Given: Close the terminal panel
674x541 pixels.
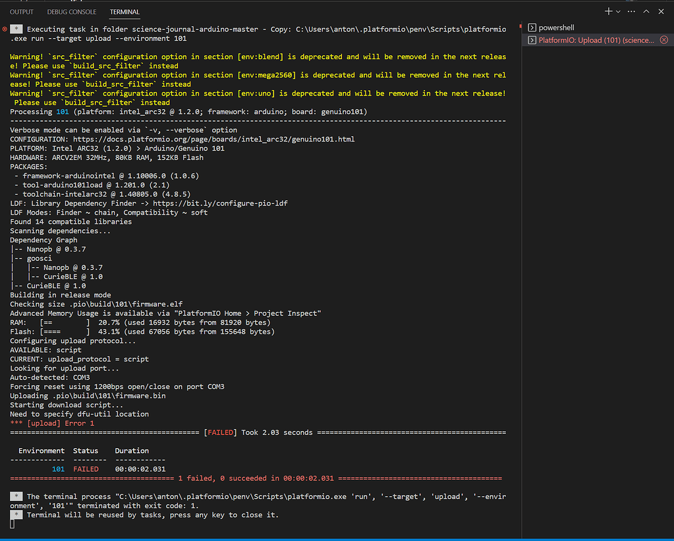Looking at the screenshot, I should (661, 12).
